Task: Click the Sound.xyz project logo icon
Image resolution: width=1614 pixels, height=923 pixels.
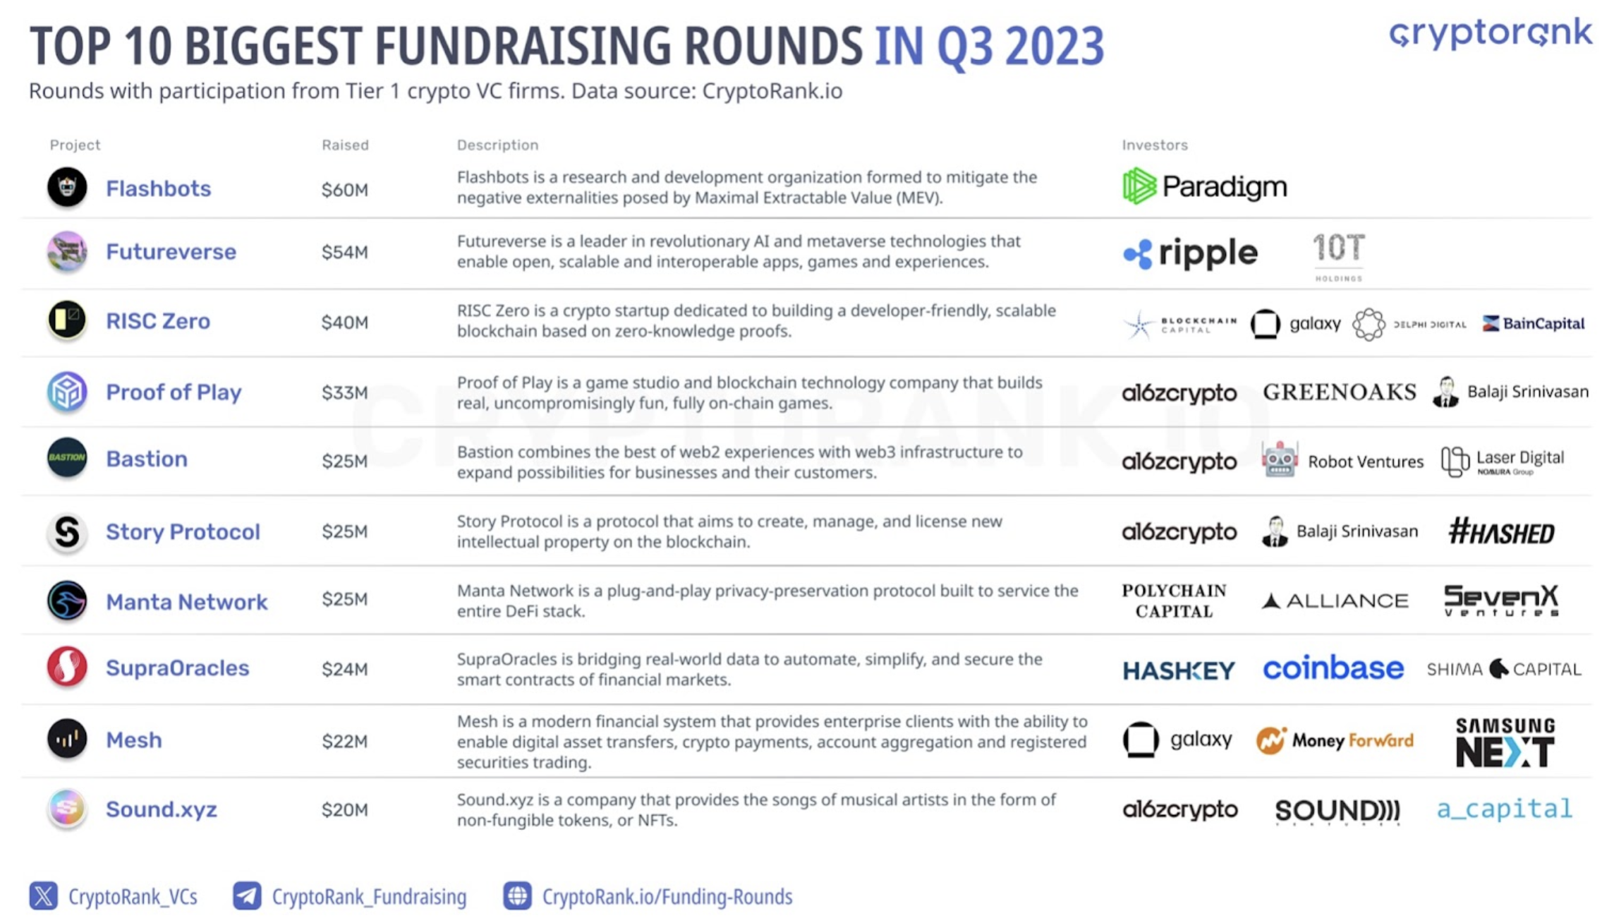Action: [x=67, y=808]
